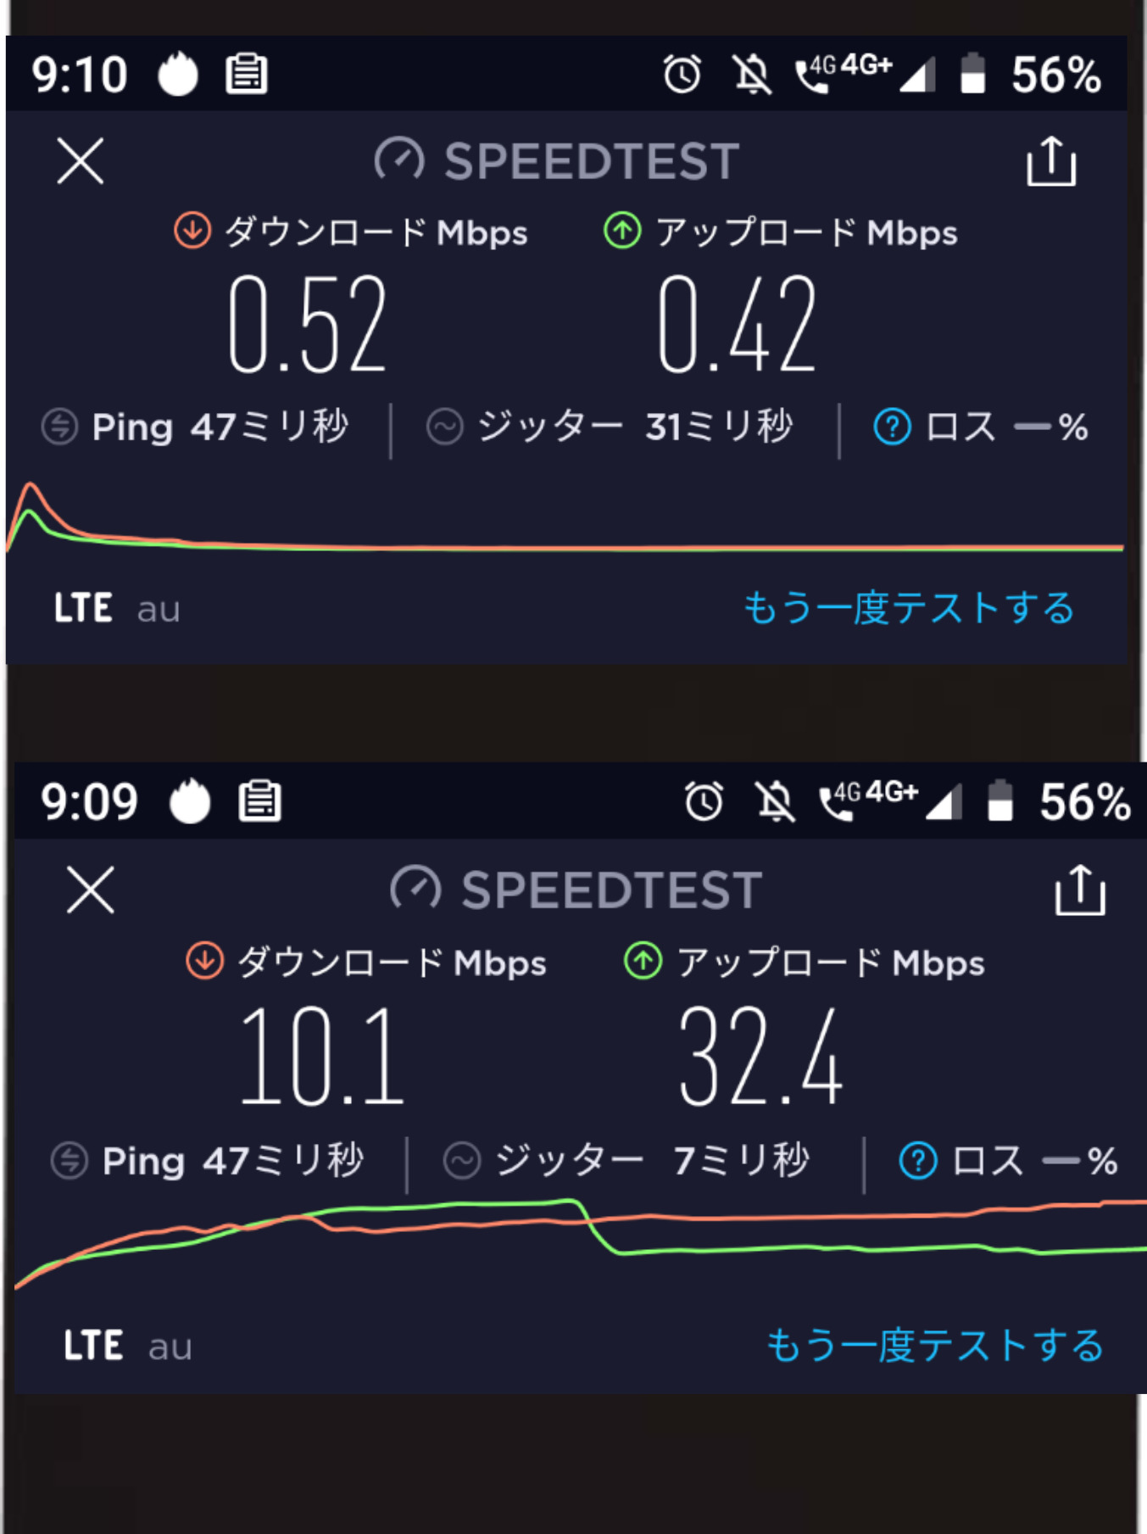Close the 0.52 Mbps download result panel
1147x1534 pixels.
point(81,161)
